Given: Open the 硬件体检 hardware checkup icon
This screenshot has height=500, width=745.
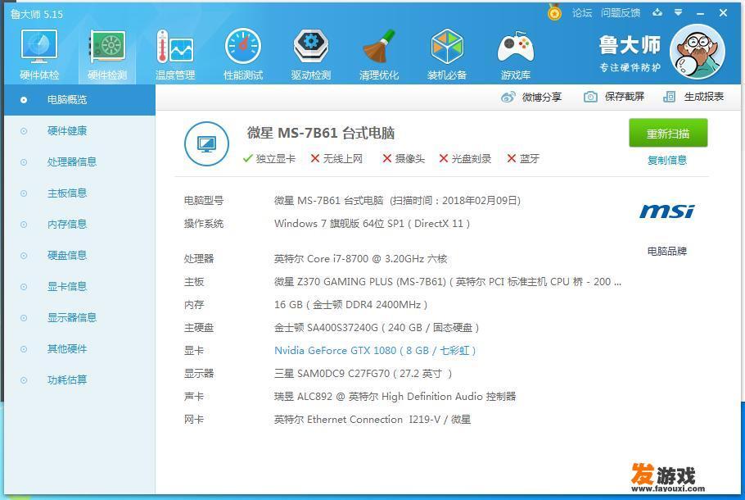Looking at the screenshot, I should tap(39, 47).
